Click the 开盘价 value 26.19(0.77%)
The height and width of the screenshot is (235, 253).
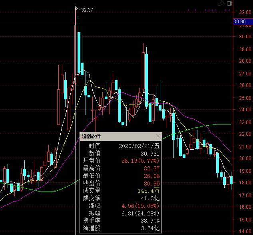tap(140, 161)
